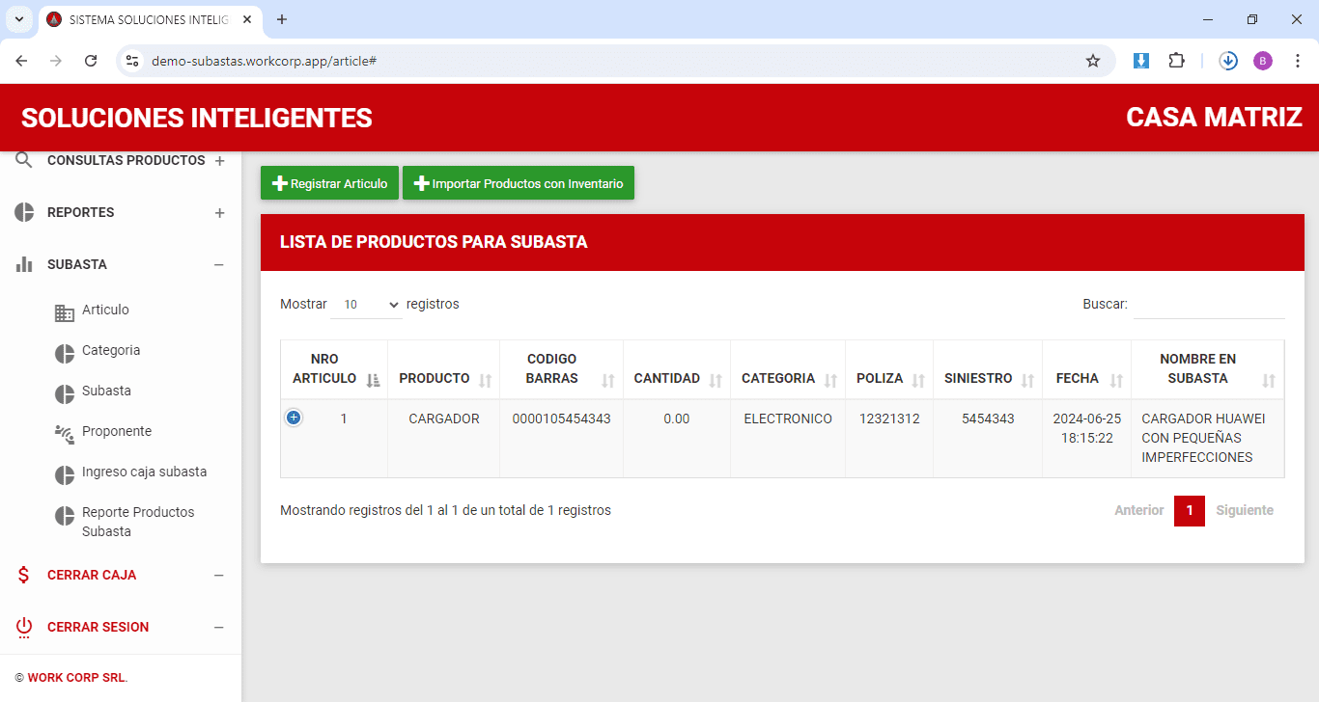Click the Siguiente pagination button

point(1245,510)
